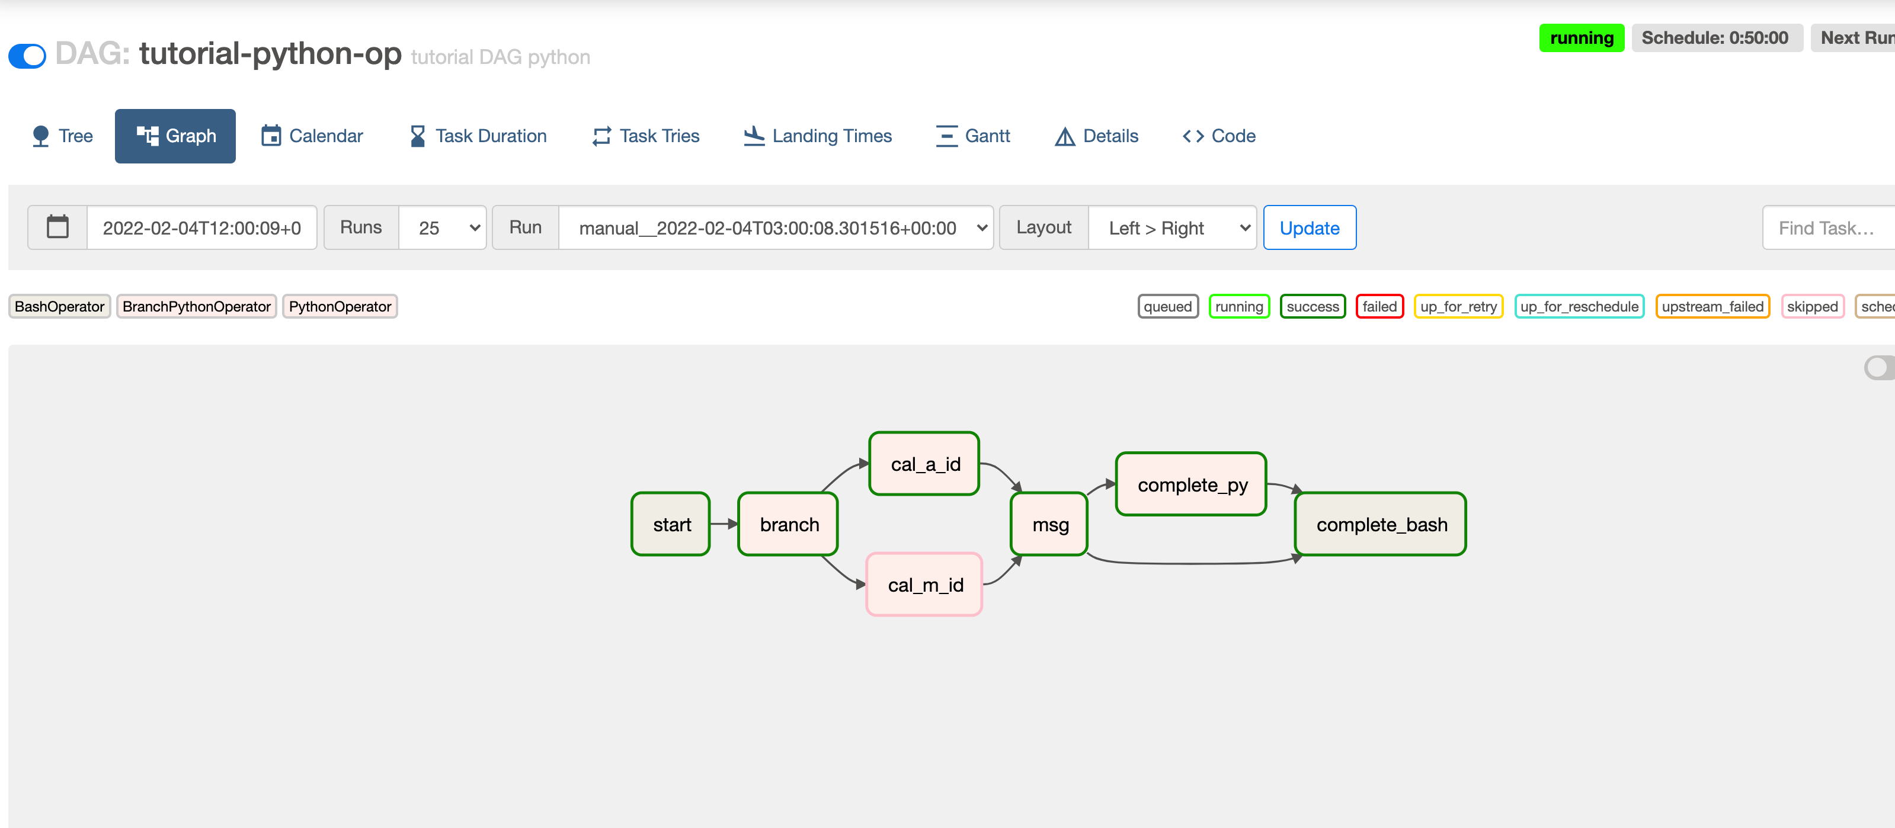Switch to the Graph tab
This screenshot has height=828, width=1895.
pyautogui.click(x=175, y=136)
